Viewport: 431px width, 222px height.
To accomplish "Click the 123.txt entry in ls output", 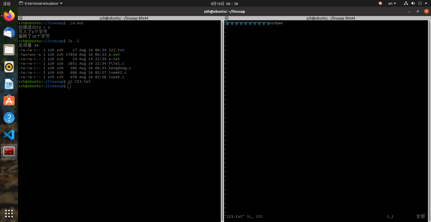I will 116,50.
